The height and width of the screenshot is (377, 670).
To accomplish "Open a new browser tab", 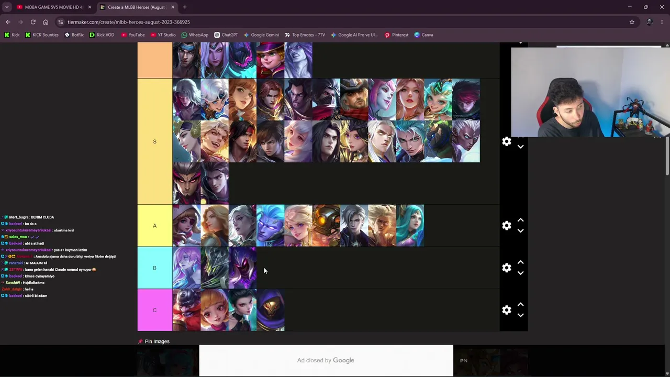I will tap(185, 7).
